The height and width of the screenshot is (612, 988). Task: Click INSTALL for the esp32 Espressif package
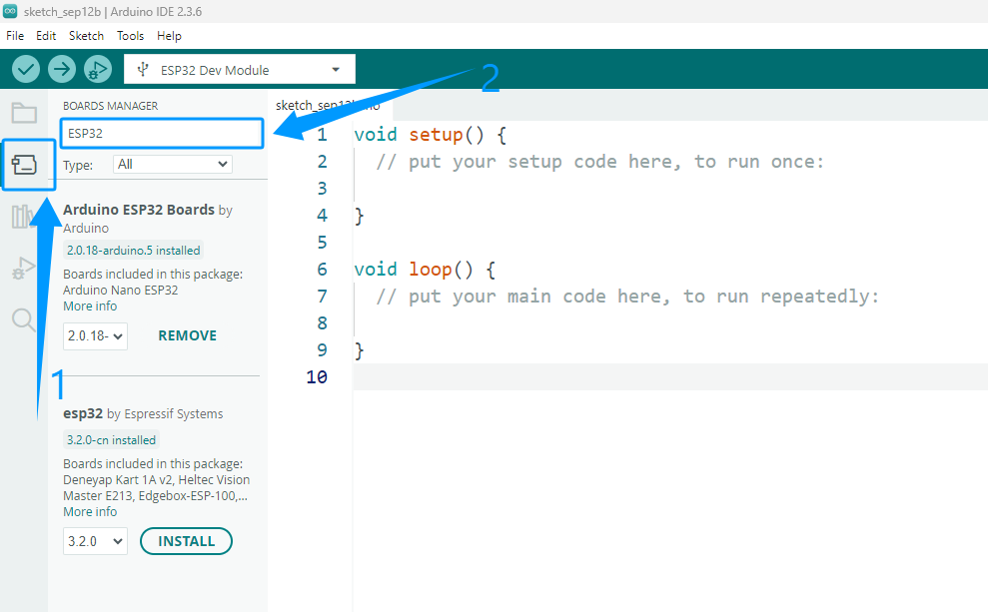[186, 541]
